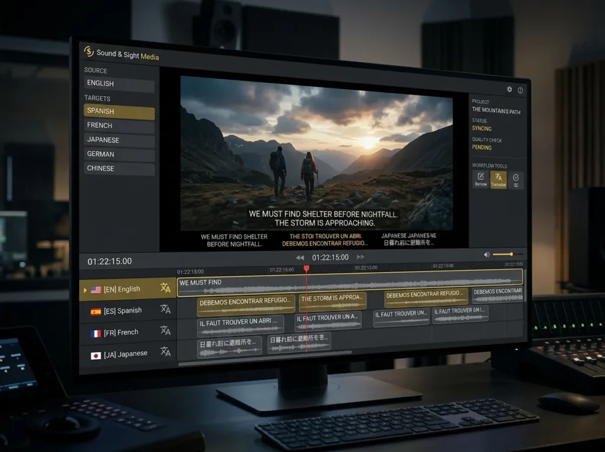Select the WE MUST FIND English audio clip
605x452 pixels.
(350, 284)
